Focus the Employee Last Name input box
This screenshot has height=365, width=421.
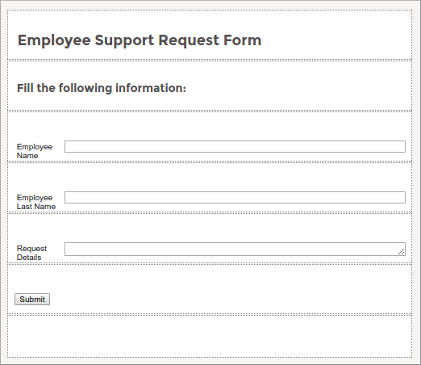tap(235, 197)
